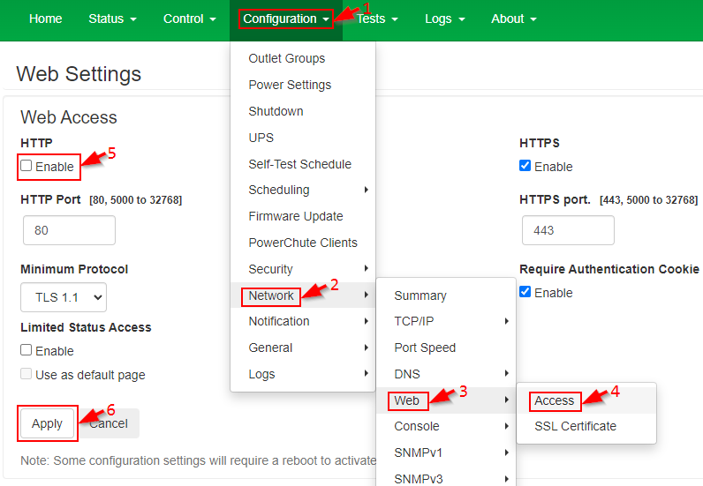Go to the Home page link
The width and height of the screenshot is (703, 486).
click(x=46, y=19)
